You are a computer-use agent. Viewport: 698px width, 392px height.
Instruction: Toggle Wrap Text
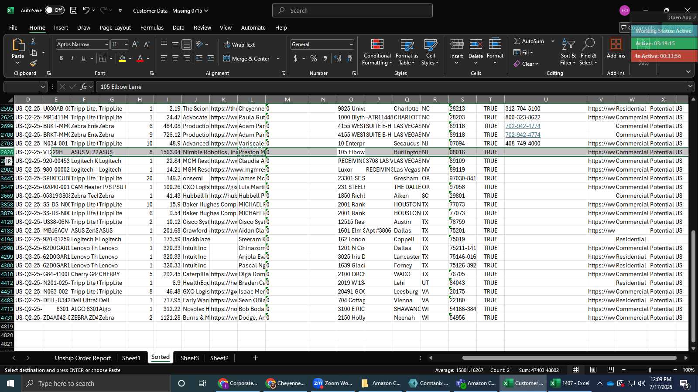[240, 44]
